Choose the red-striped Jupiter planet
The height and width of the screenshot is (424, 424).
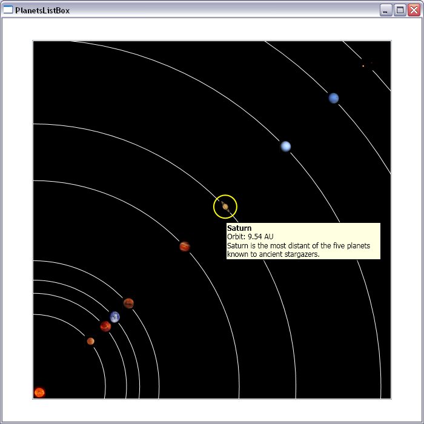185,247
